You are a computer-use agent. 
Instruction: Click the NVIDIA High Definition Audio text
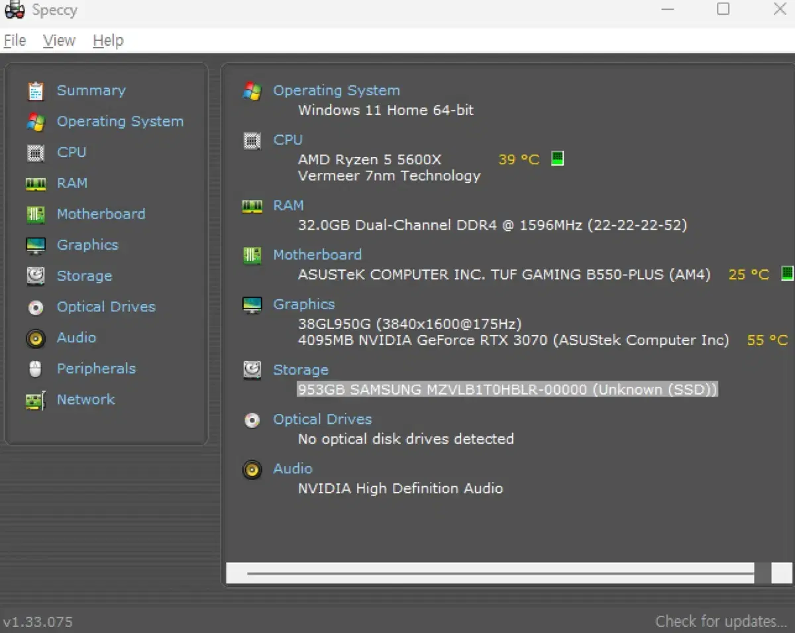click(x=400, y=489)
